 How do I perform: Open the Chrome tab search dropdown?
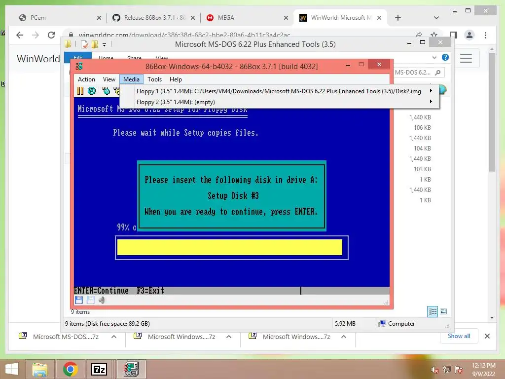[436, 18]
